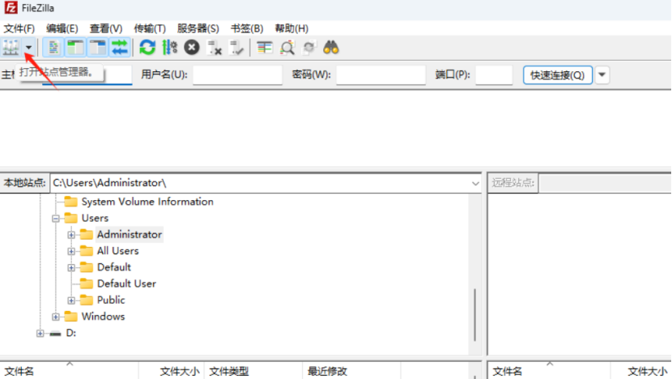Open the directory listing filters dialog
The height and width of the screenshot is (379, 672).
(265, 48)
